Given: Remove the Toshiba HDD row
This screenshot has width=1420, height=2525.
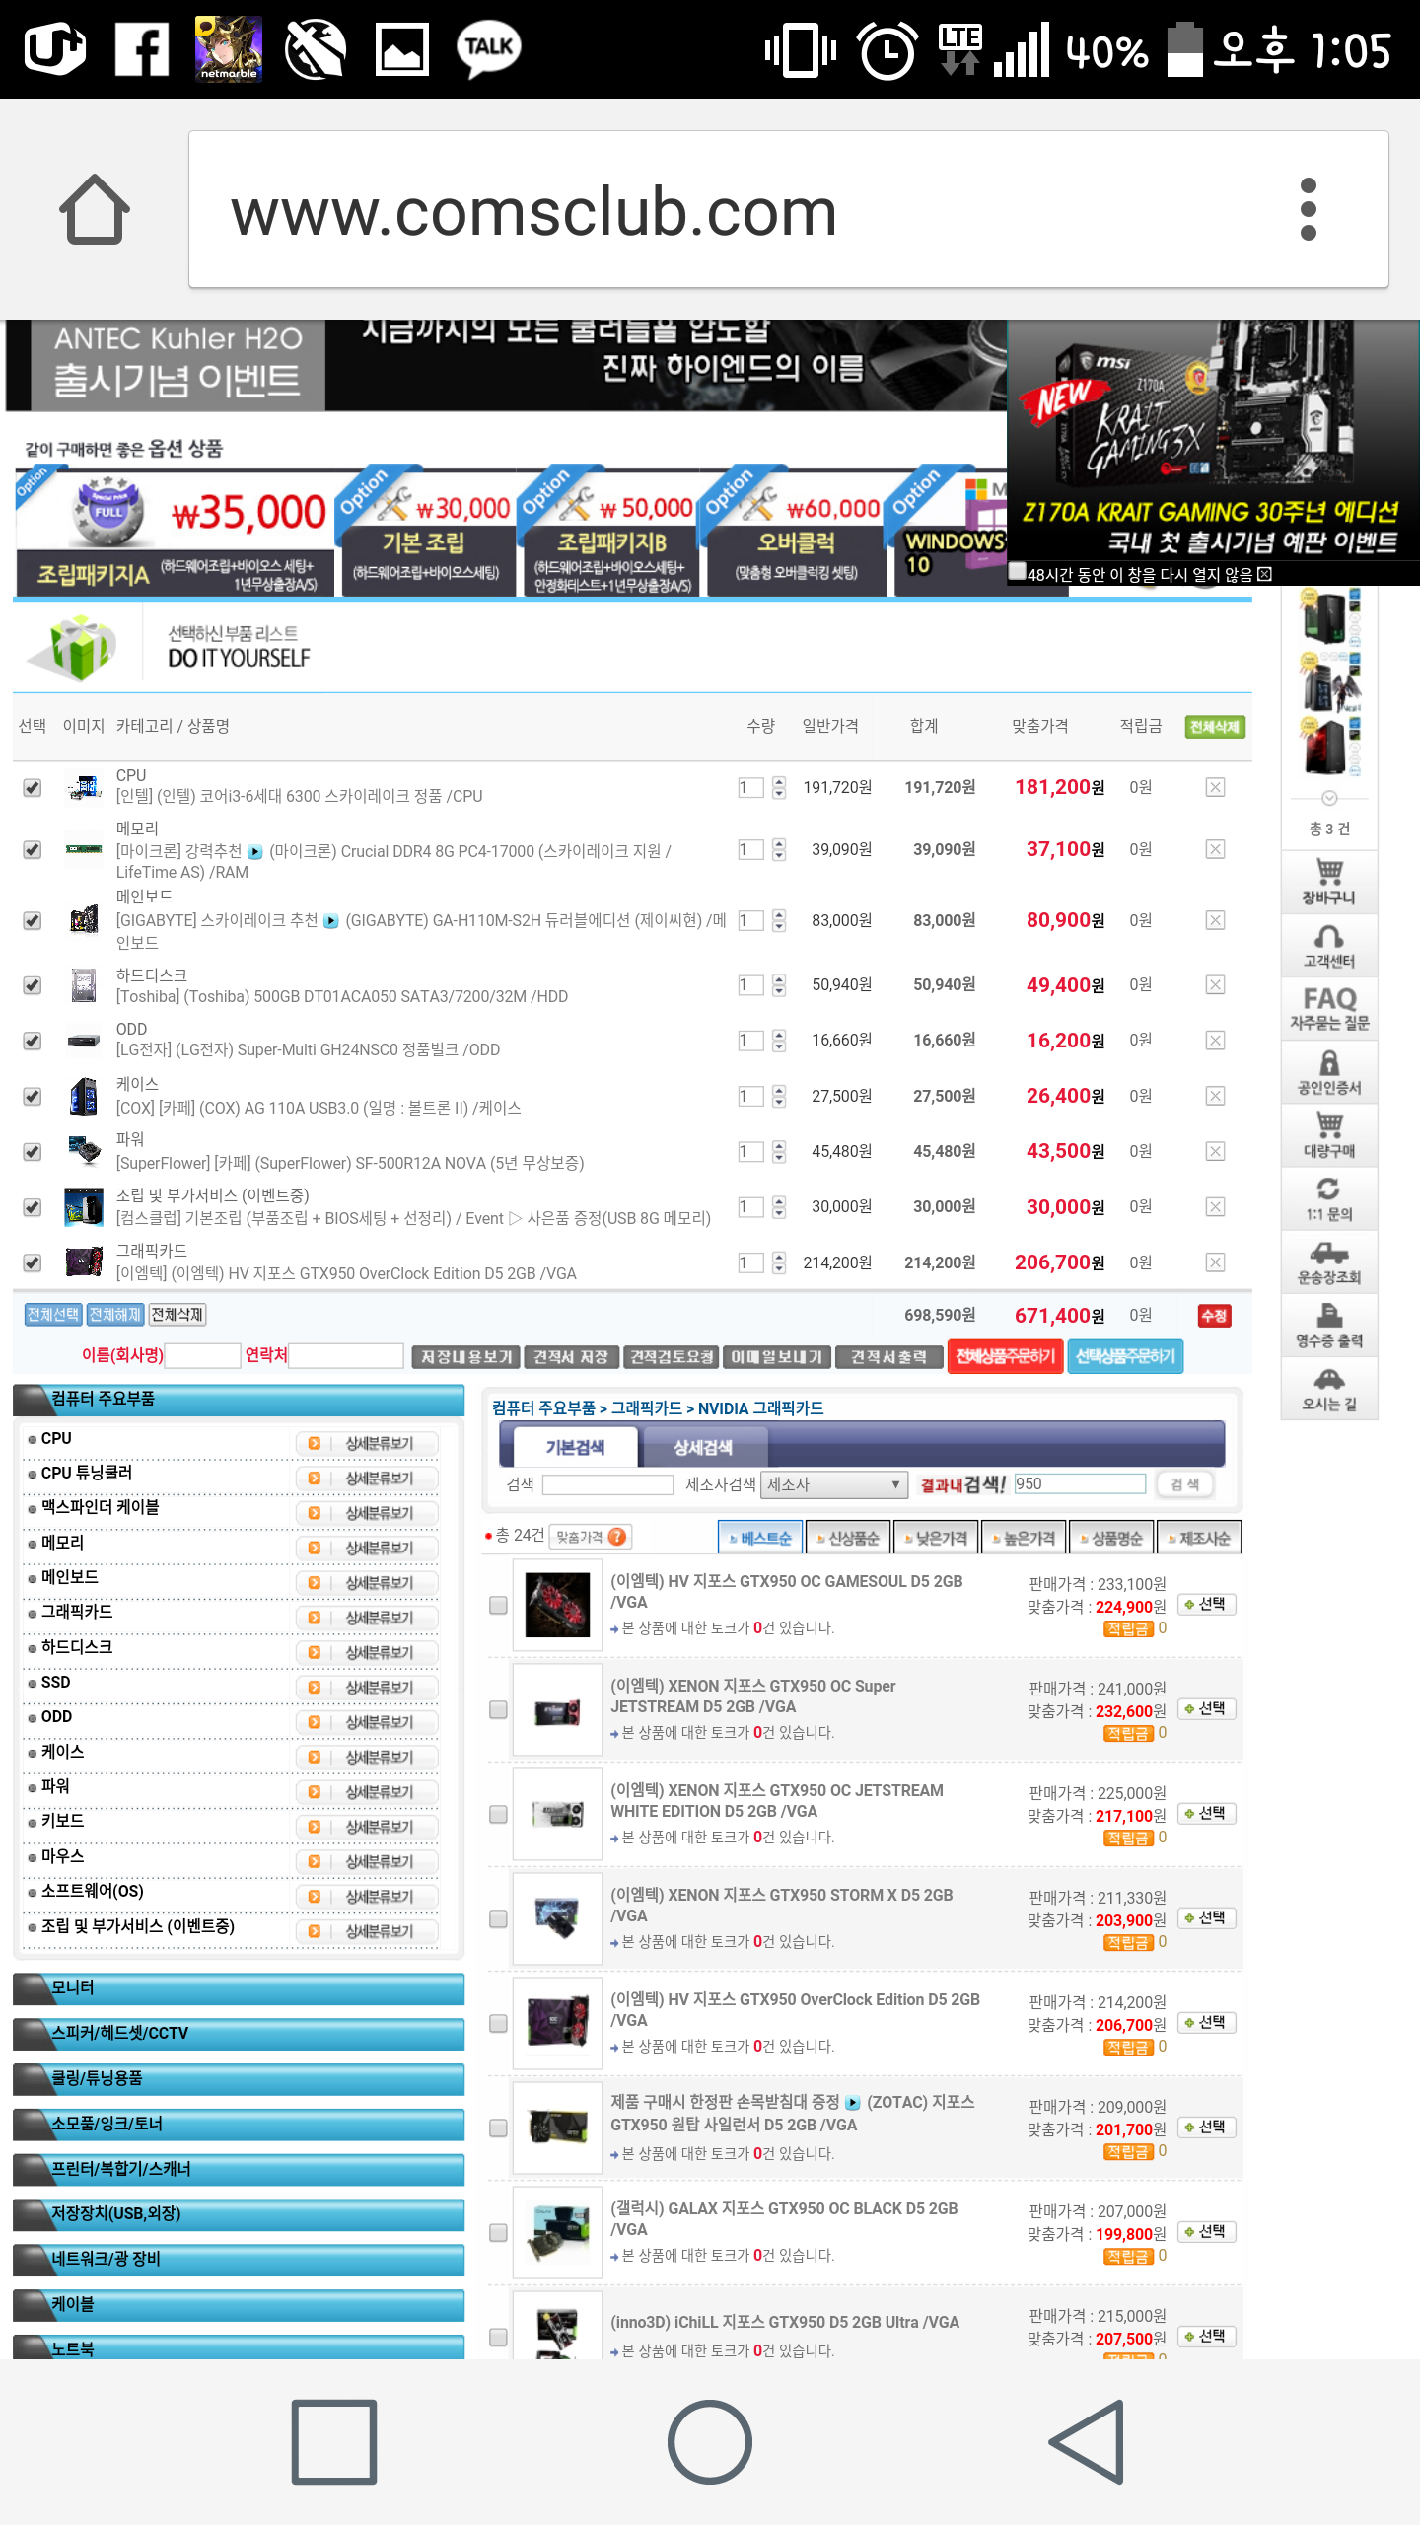Looking at the screenshot, I should [x=1215, y=984].
